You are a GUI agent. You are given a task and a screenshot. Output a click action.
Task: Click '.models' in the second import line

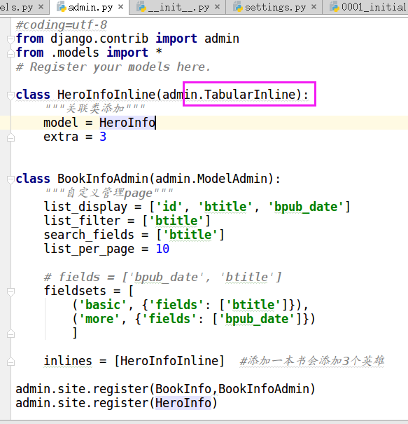(75, 53)
